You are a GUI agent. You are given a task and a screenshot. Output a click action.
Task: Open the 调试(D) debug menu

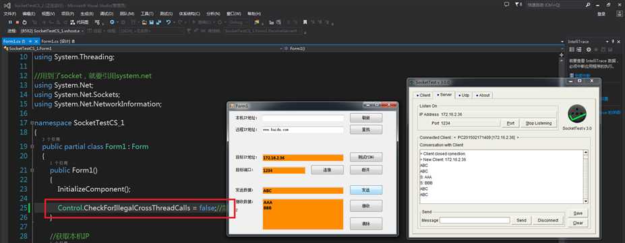107,13
